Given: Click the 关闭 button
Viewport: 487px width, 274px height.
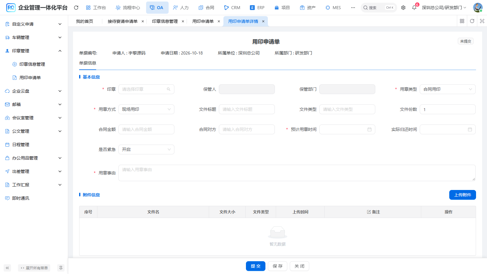Looking at the screenshot, I should pyautogui.click(x=300, y=266).
